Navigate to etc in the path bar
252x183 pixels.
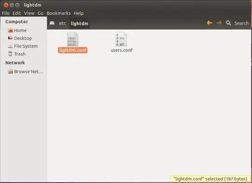click(63, 23)
